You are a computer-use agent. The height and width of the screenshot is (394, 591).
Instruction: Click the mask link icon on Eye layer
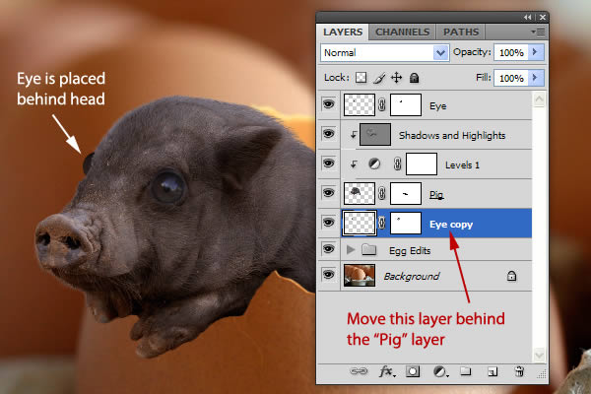382,104
